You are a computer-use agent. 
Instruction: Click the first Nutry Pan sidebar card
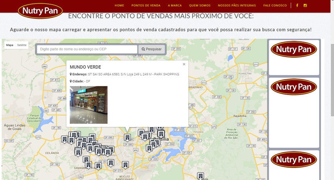(294, 57)
